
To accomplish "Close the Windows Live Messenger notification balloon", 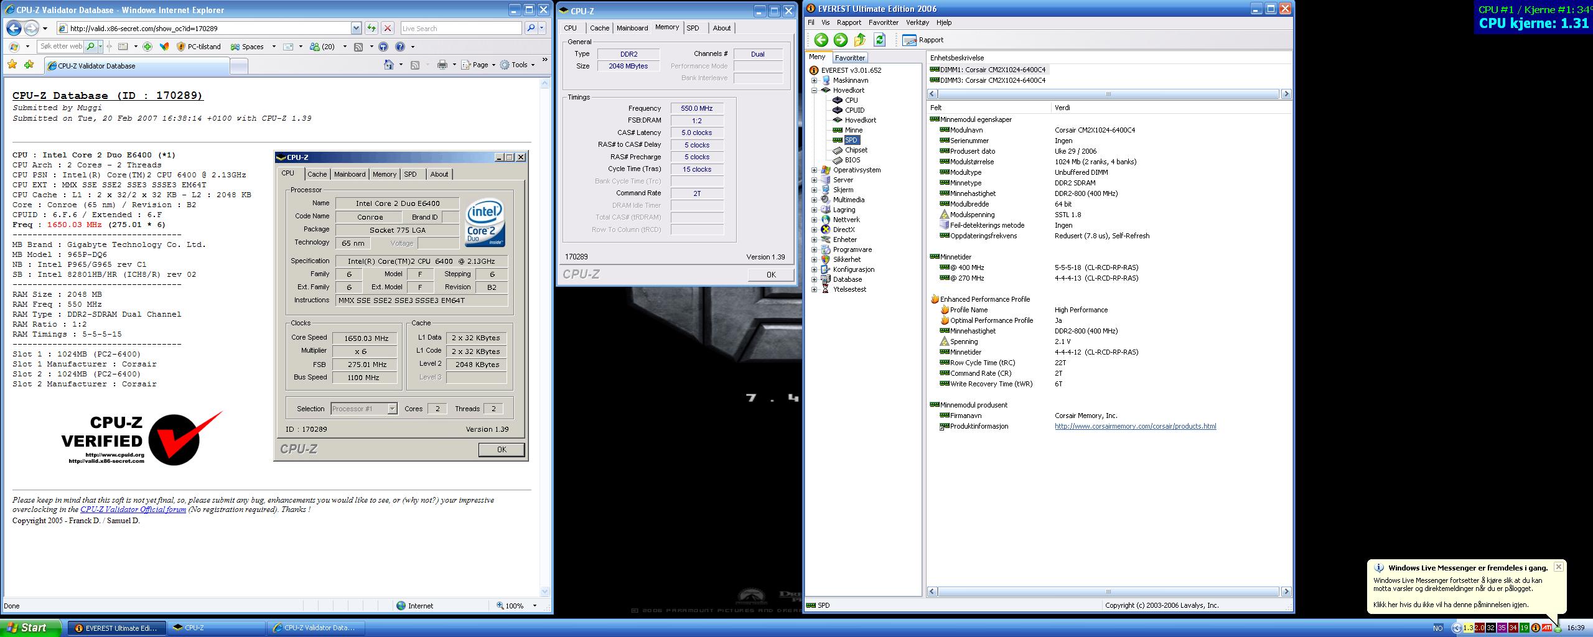I will point(1558,567).
